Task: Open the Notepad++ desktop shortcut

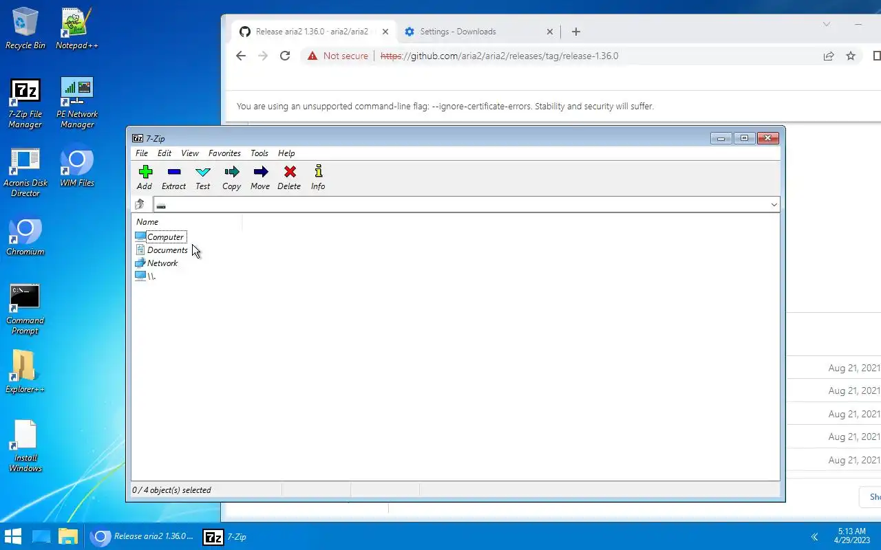Action: [x=77, y=28]
